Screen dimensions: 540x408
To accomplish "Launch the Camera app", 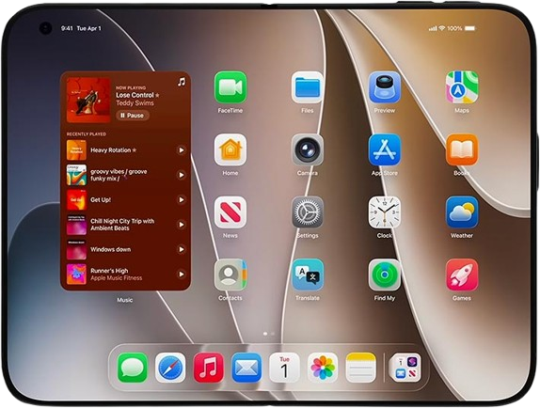I will [x=308, y=150].
